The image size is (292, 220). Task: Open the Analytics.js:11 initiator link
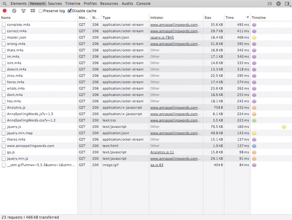[x=162, y=152]
